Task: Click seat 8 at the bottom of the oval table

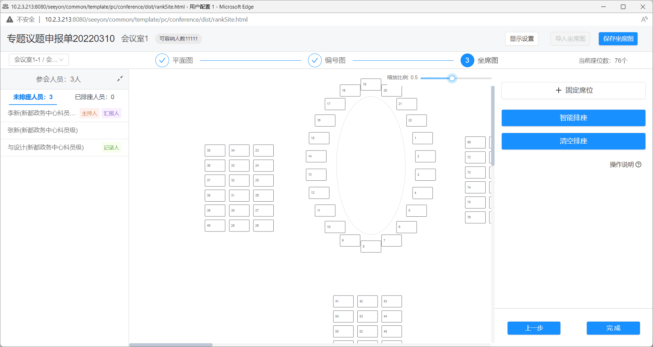Action: pos(371,247)
